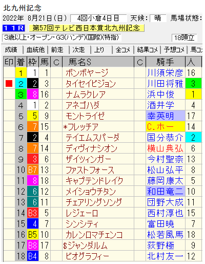Click jockey 浜中俊
This screenshot has height=264, width=205.
160,95
